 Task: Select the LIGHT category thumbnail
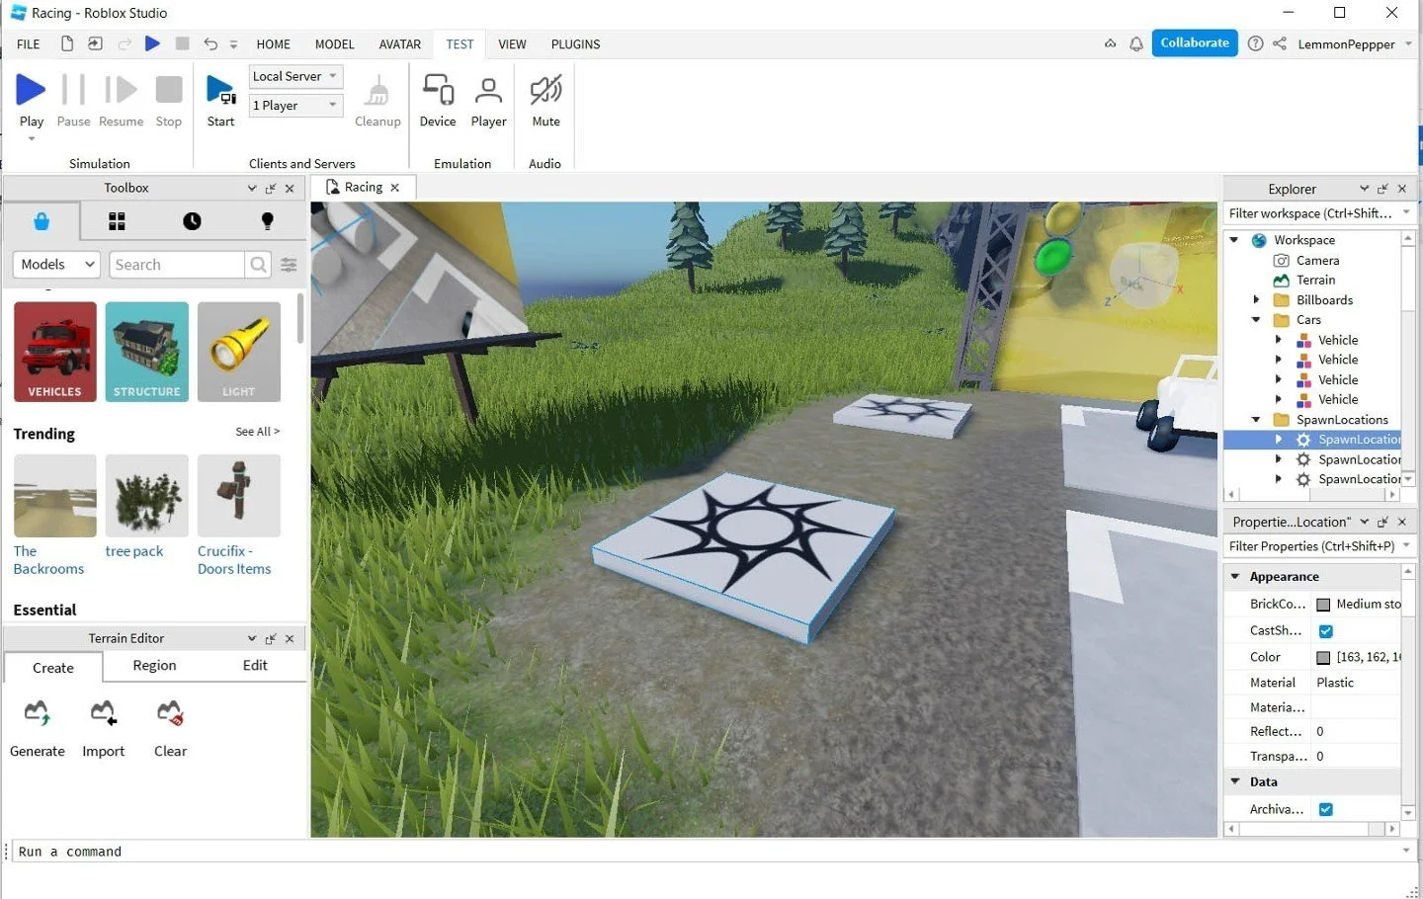coord(239,352)
